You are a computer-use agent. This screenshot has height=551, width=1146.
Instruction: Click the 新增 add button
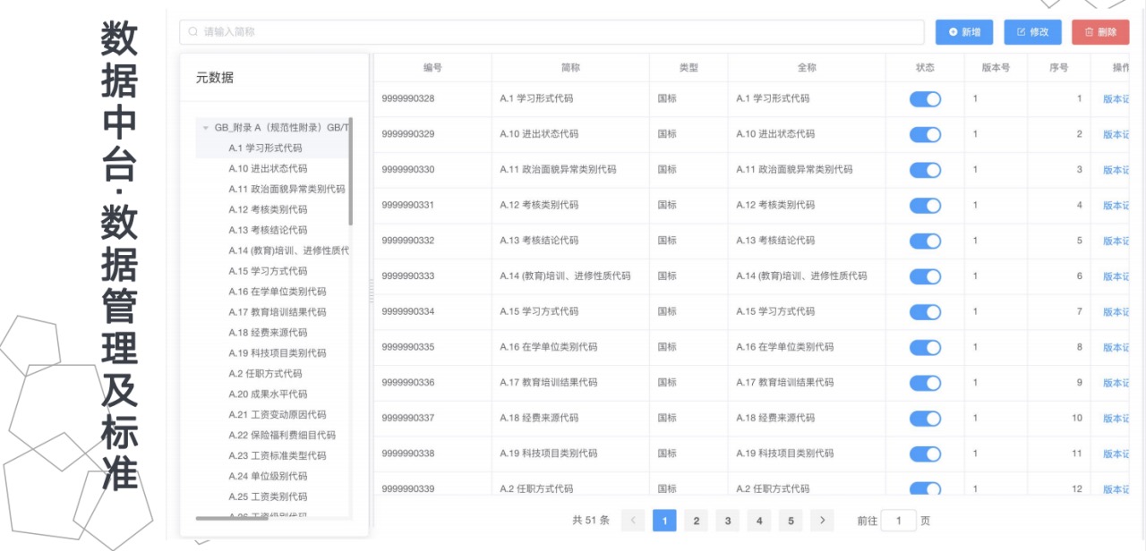click(963, 32)
